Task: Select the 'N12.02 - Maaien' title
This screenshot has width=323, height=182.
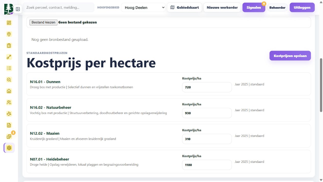Action: coord(45,133)
